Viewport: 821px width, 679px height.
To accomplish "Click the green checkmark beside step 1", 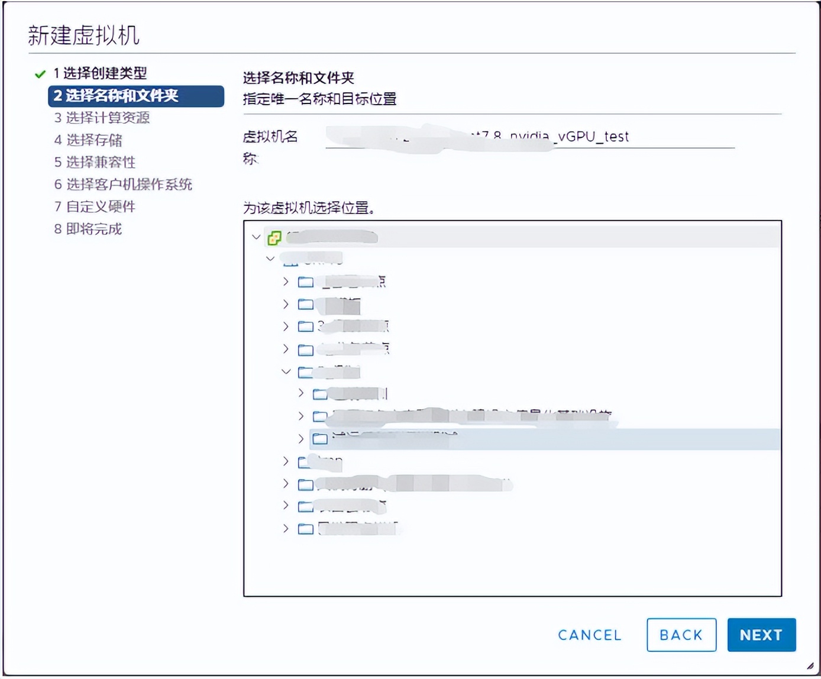I will pos(40,74).
